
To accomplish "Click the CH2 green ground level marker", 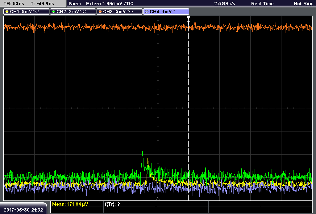I will [x=7, y=177].
